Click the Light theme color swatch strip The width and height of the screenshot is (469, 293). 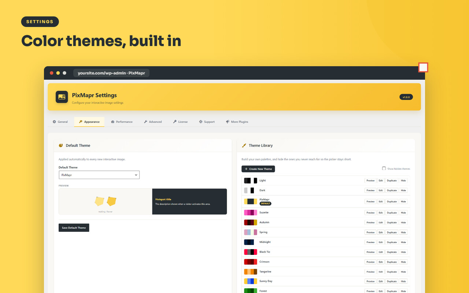tap(251, 181)
